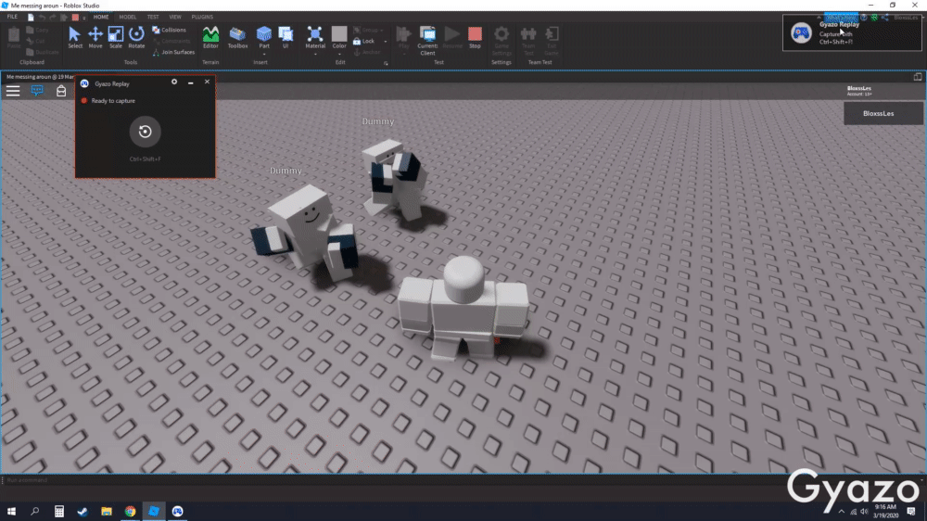Toggle Join Surfaces option
The width and height of the screenshot is (927, 521).
coord(174,52)
